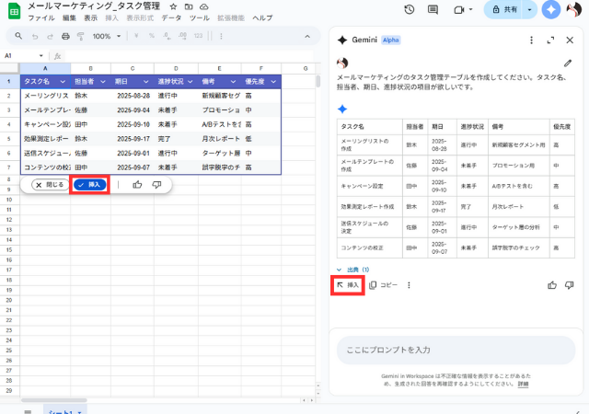The width and height of the screenshot is (589, 414).
Task: Open 優先度 column filter dropdown
Action: [x=273, y=82]
